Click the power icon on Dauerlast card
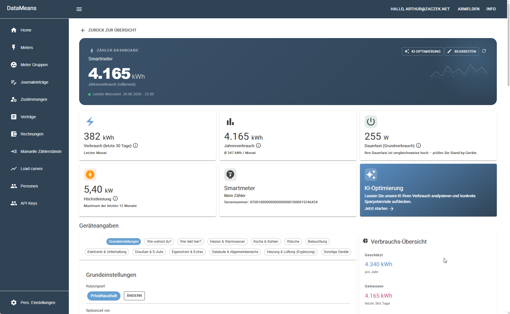This screenshot has width=510, height=314. click(371, 122)
